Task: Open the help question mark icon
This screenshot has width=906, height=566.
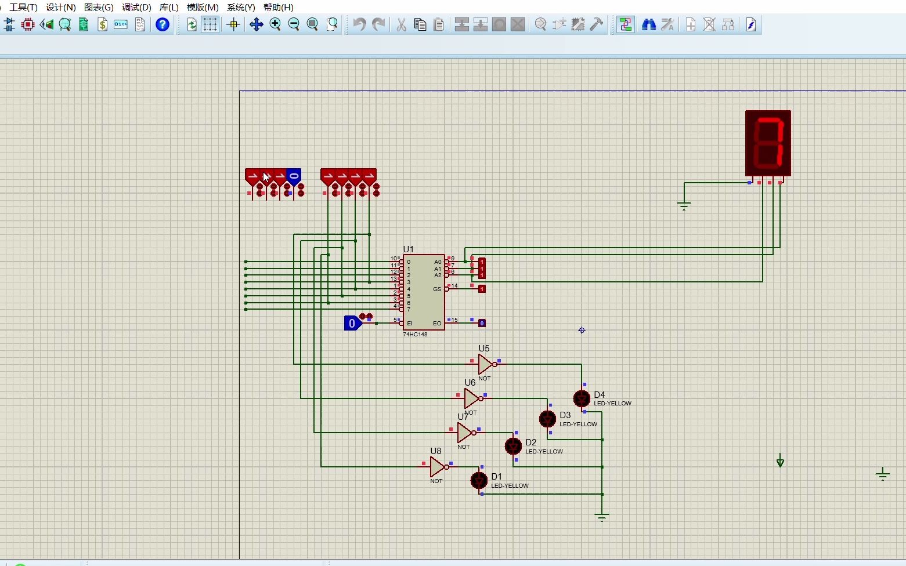Action: (163, 24)
